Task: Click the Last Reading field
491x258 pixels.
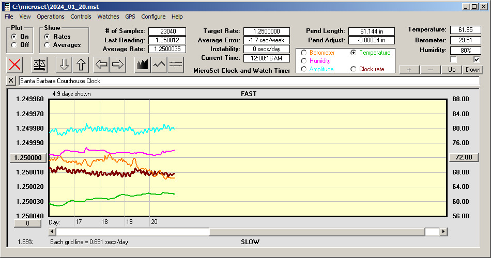Action: 167,40
